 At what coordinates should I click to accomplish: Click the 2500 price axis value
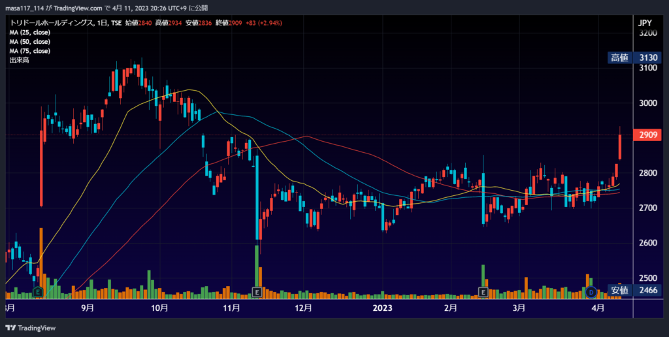pyautogui.click(x=648, y=278)
